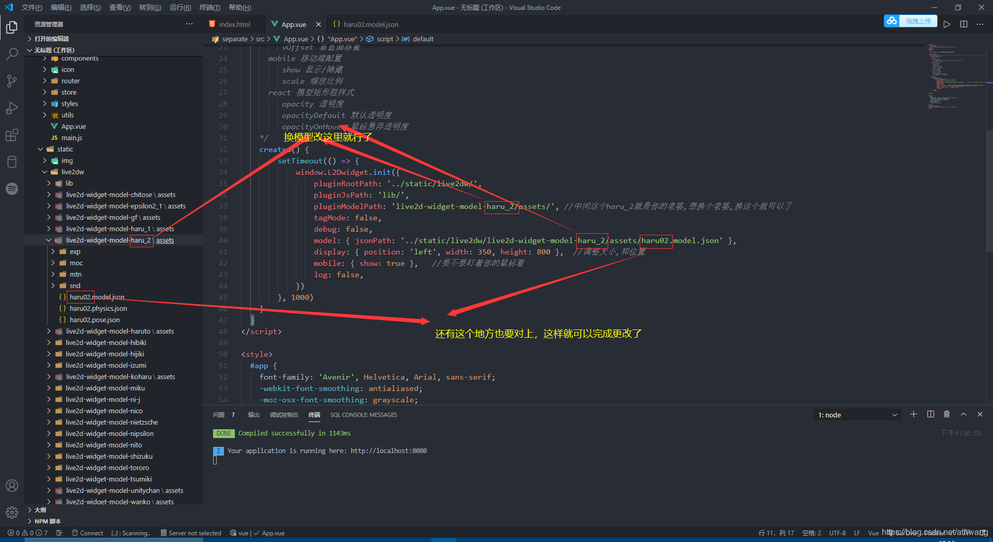Open the Explorer view in activity bar
The width and height of the screenshot is (993, 542).
pyautogui.click(x=11, y=27)
